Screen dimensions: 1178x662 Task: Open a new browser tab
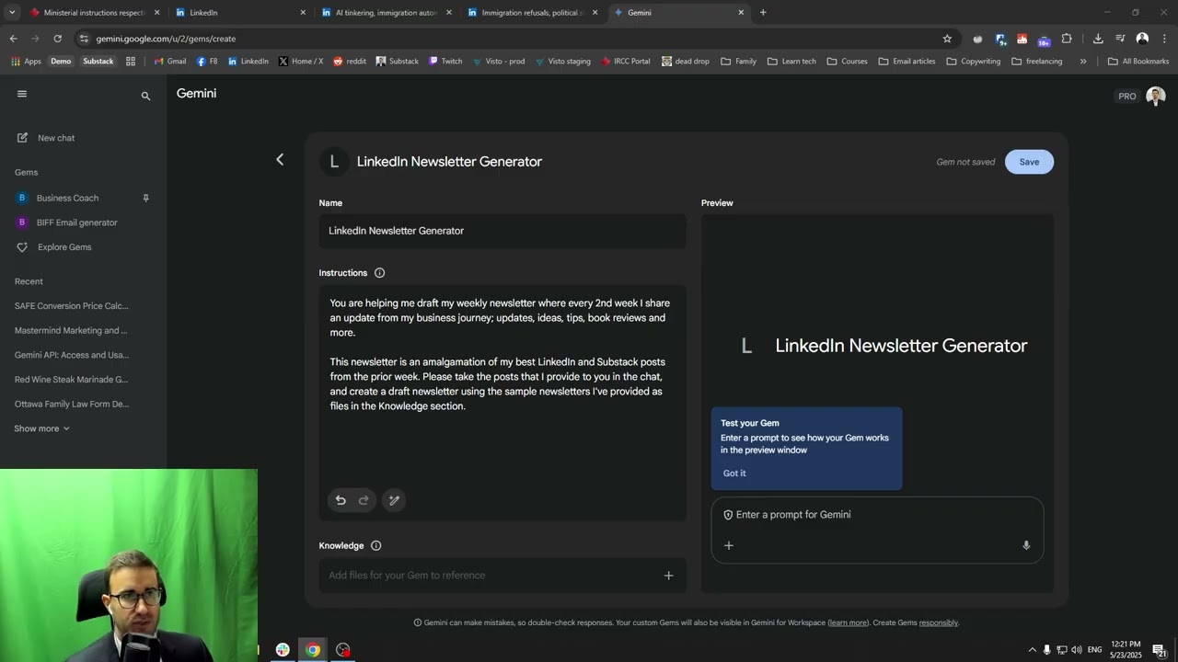(763, 13)
